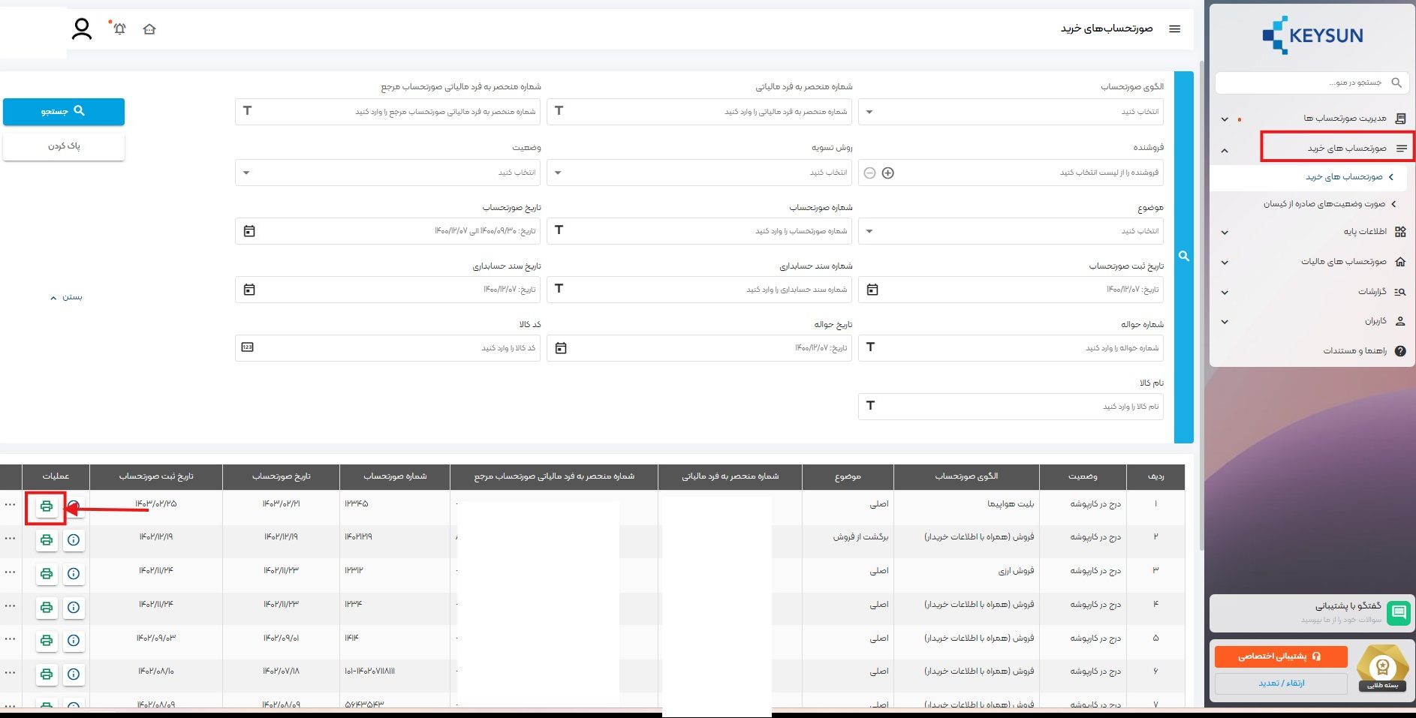Show info for invoice 1414
The height and width of the screenshot is (718, 1416).
click(74, 641)
